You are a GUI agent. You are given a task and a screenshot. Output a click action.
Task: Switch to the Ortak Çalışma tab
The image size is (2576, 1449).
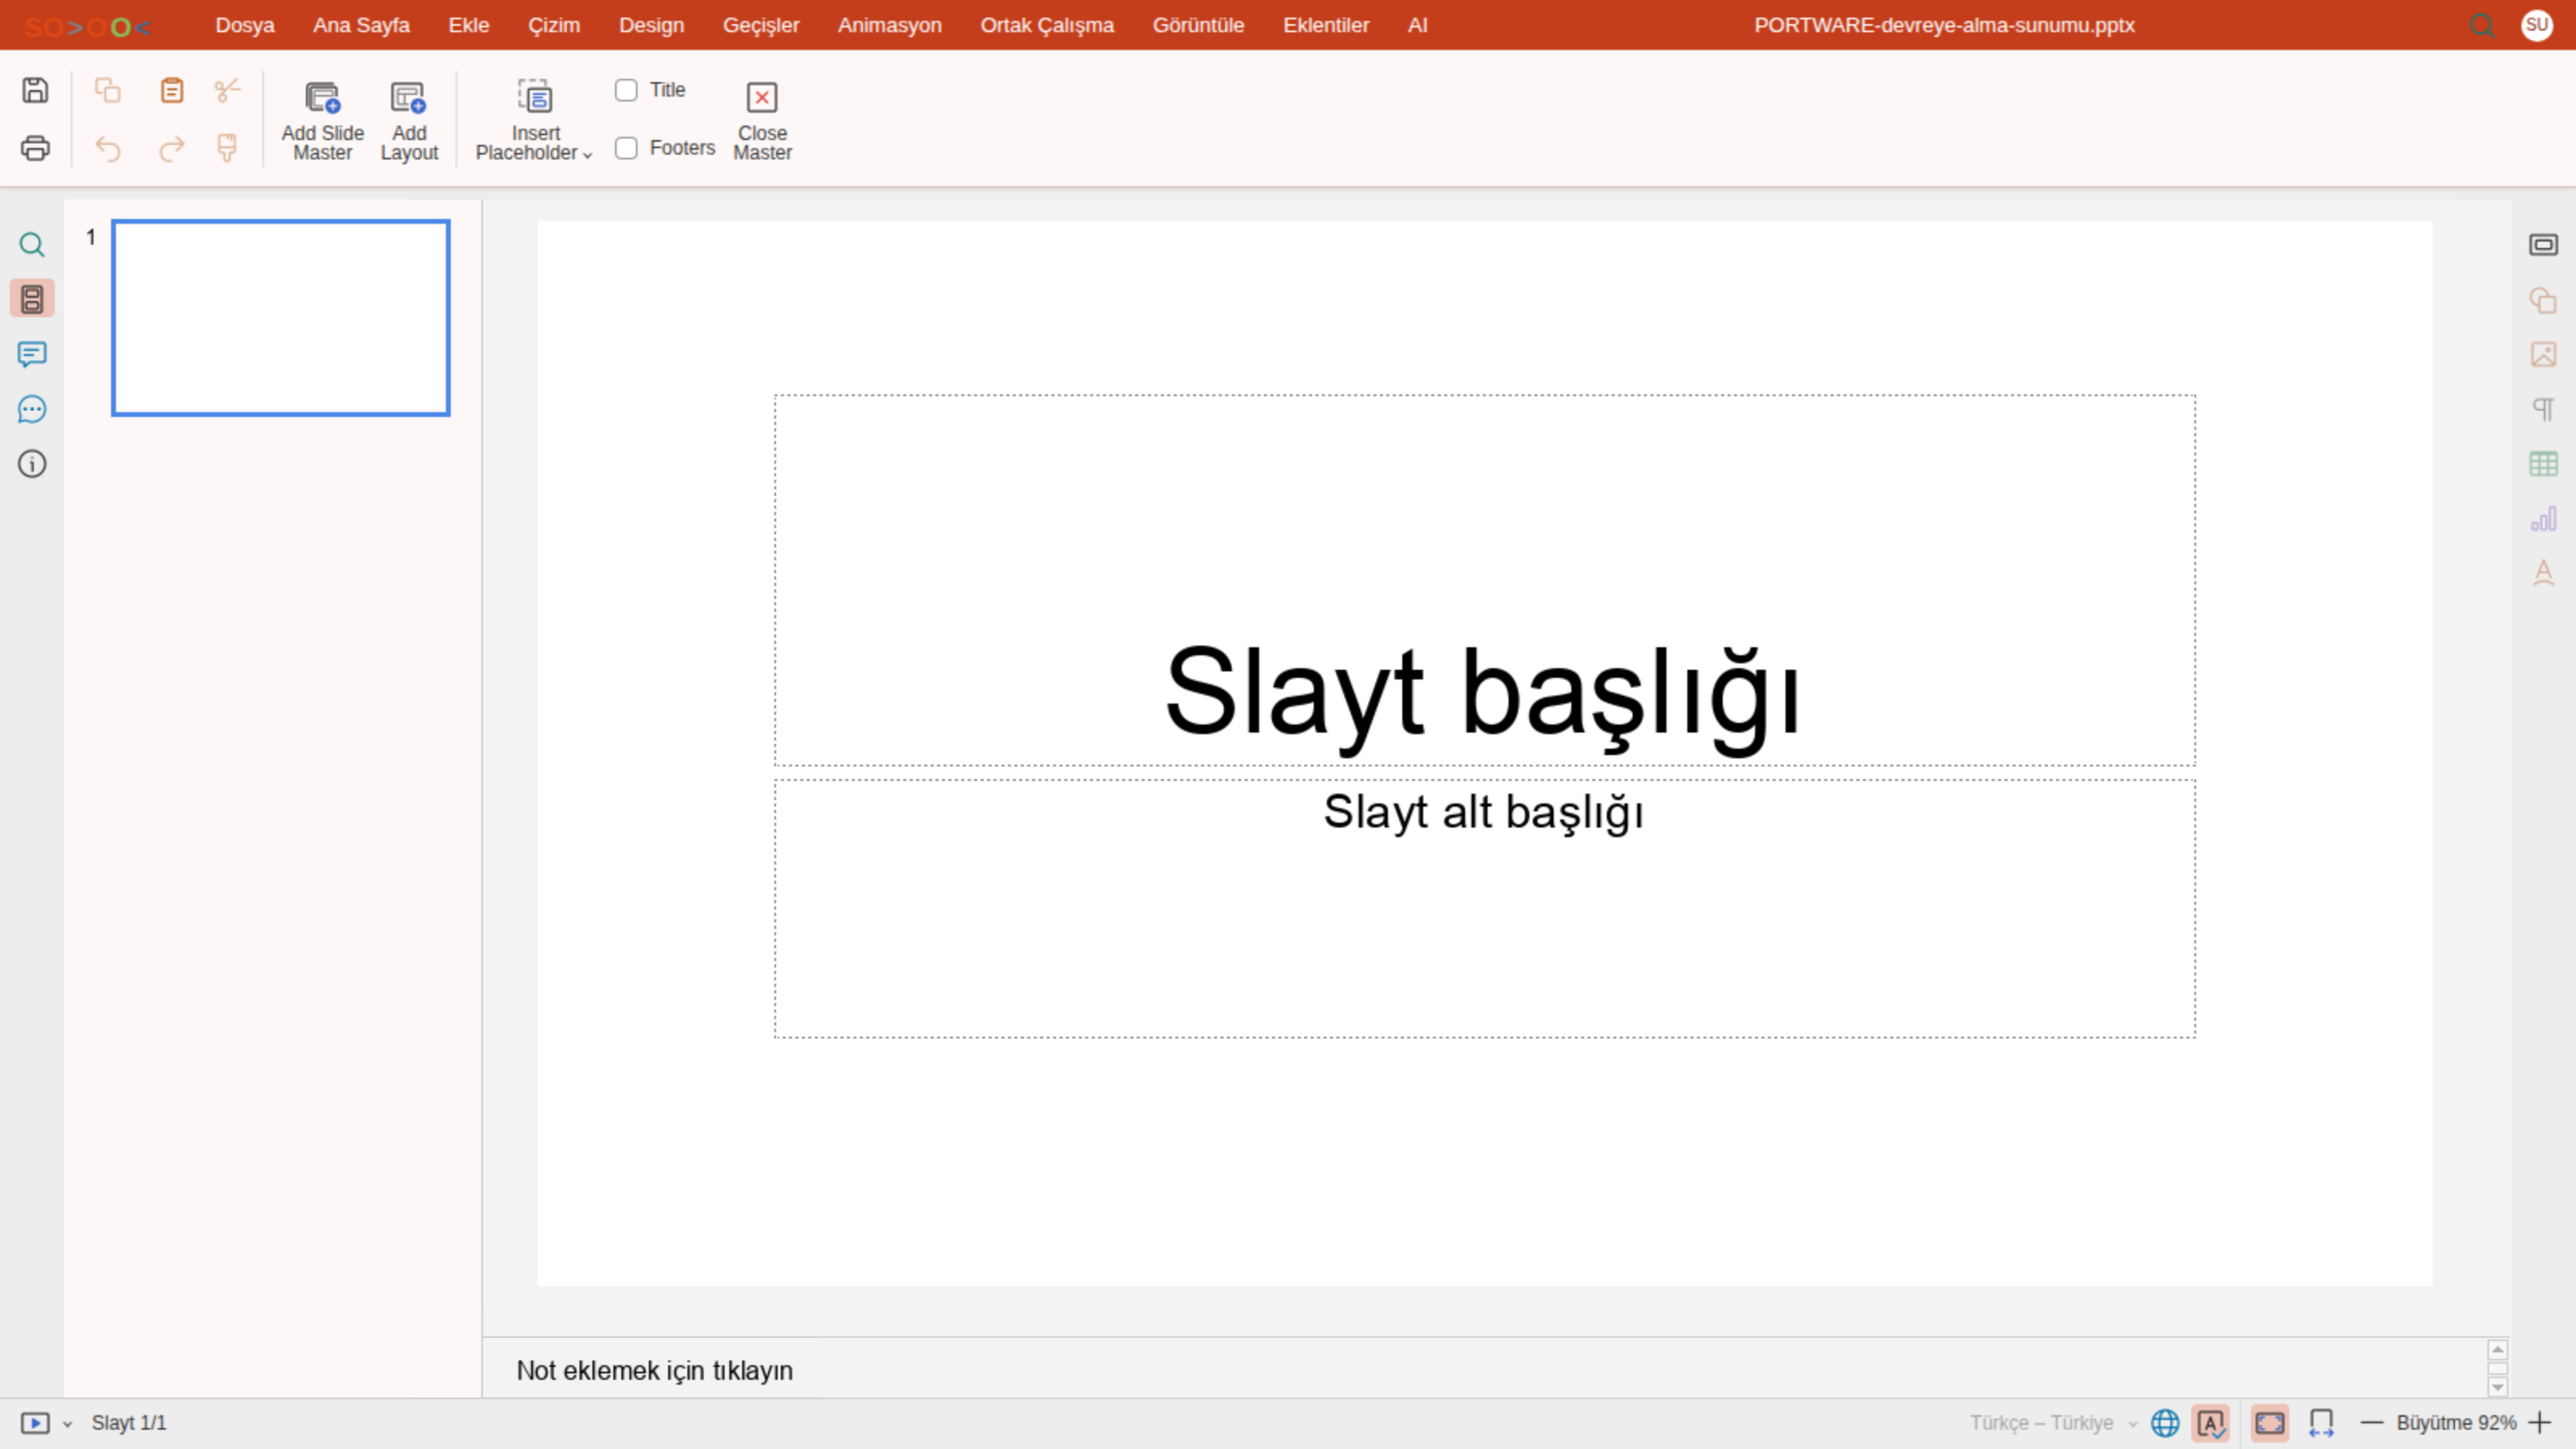1047,25
